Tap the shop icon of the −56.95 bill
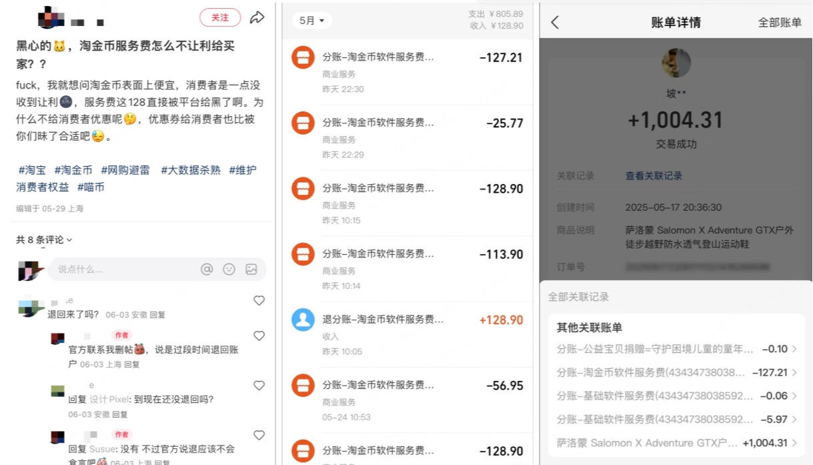This screenshot has height=465, width=813. pyautogui.click(x=303, y=386)
